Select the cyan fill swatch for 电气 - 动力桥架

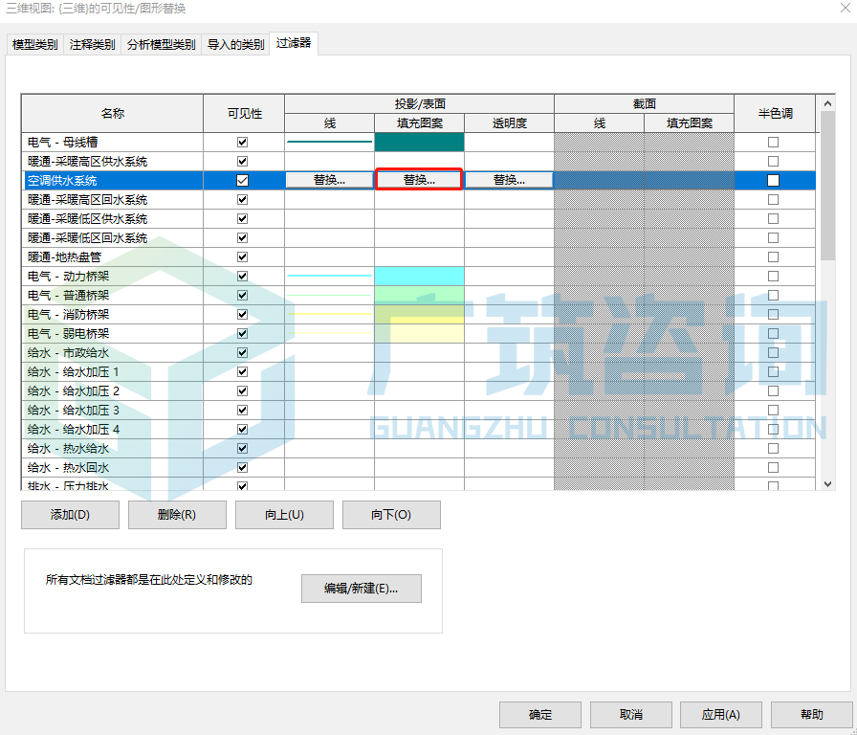click(x=419, y=276)
